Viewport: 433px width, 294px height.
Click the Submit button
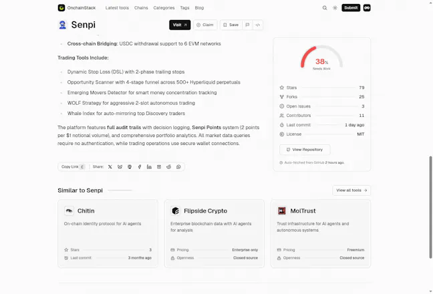point(351,8)
